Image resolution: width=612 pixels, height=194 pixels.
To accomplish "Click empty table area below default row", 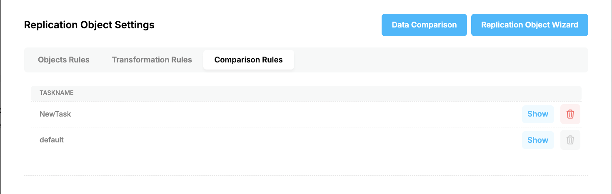I will point(306,164).
